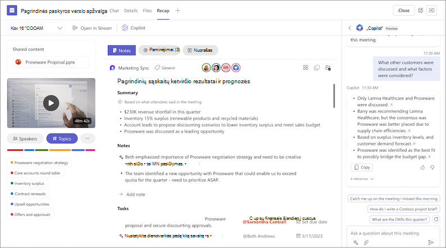Jump to the red topic timeline segment
Screen dimensions: 446x248
tap(15, 150)
